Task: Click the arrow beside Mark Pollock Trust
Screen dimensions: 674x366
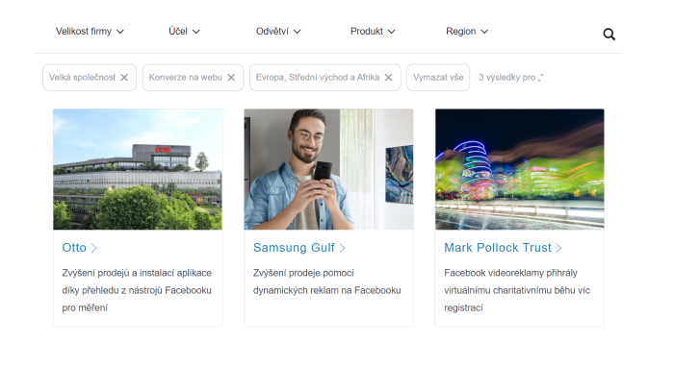Action: click(x=558, y=248)
